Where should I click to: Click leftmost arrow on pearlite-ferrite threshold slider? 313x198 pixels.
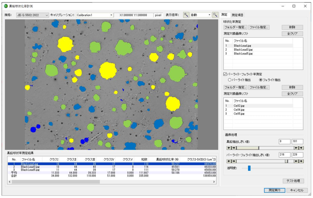(x=229, y=161)
